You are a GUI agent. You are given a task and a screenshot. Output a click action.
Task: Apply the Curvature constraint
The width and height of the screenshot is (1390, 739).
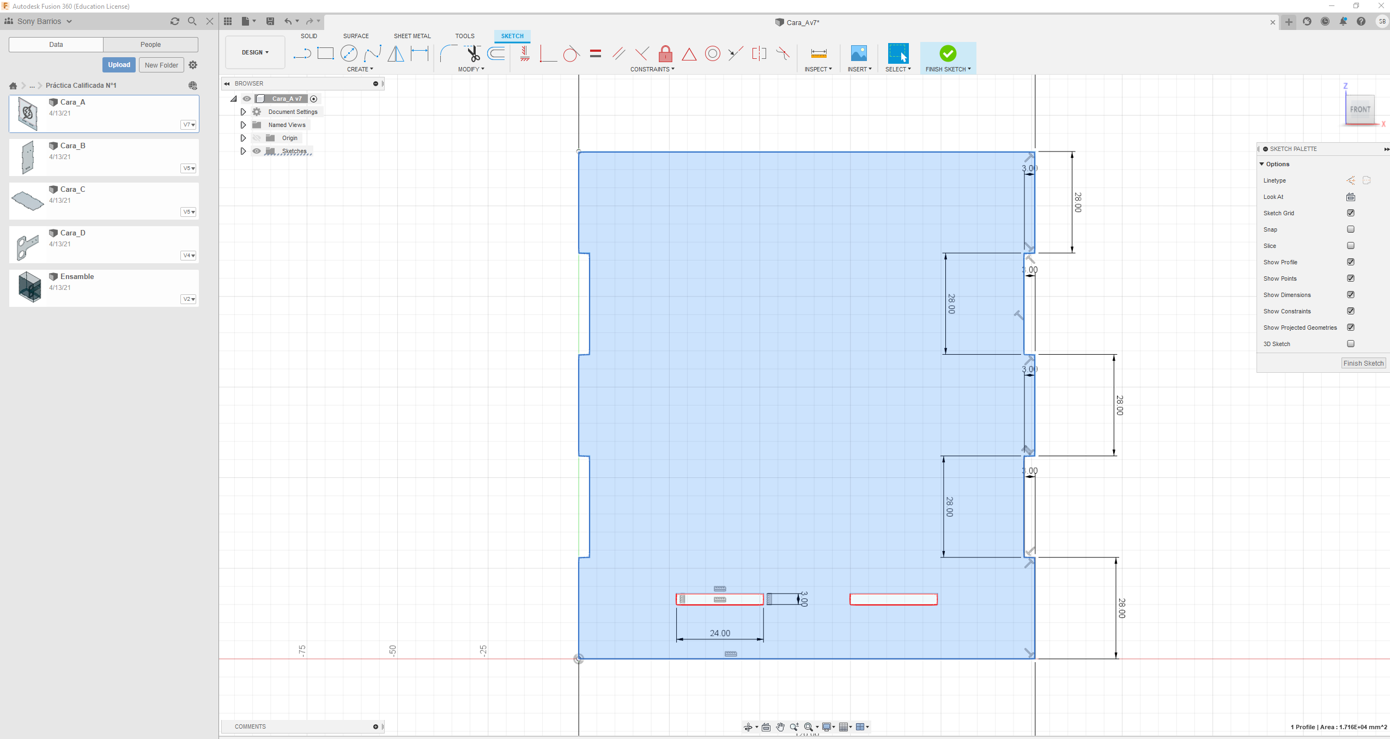[783, 53]
